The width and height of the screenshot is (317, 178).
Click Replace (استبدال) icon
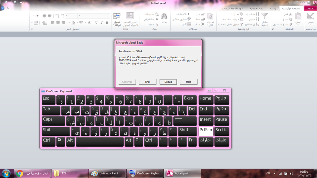(157, 14)
